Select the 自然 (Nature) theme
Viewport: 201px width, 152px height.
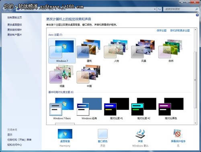(171, 51)
